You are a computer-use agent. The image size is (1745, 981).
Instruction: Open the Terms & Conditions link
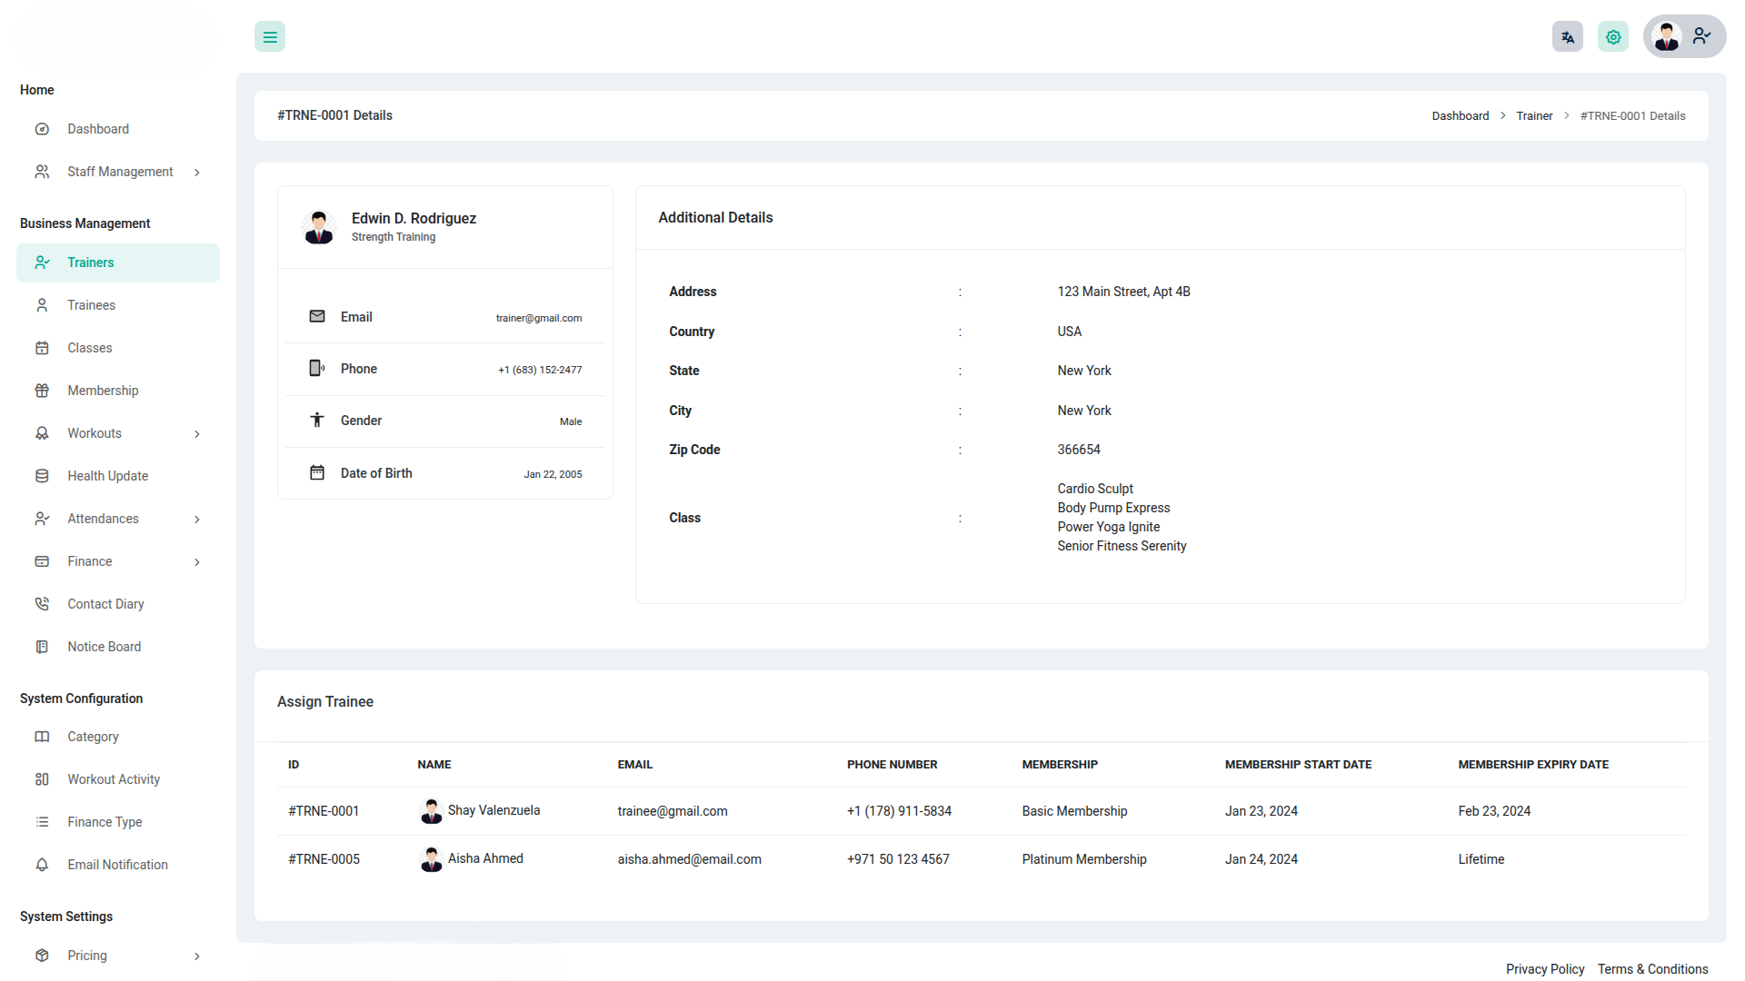tap(1652, 969)
